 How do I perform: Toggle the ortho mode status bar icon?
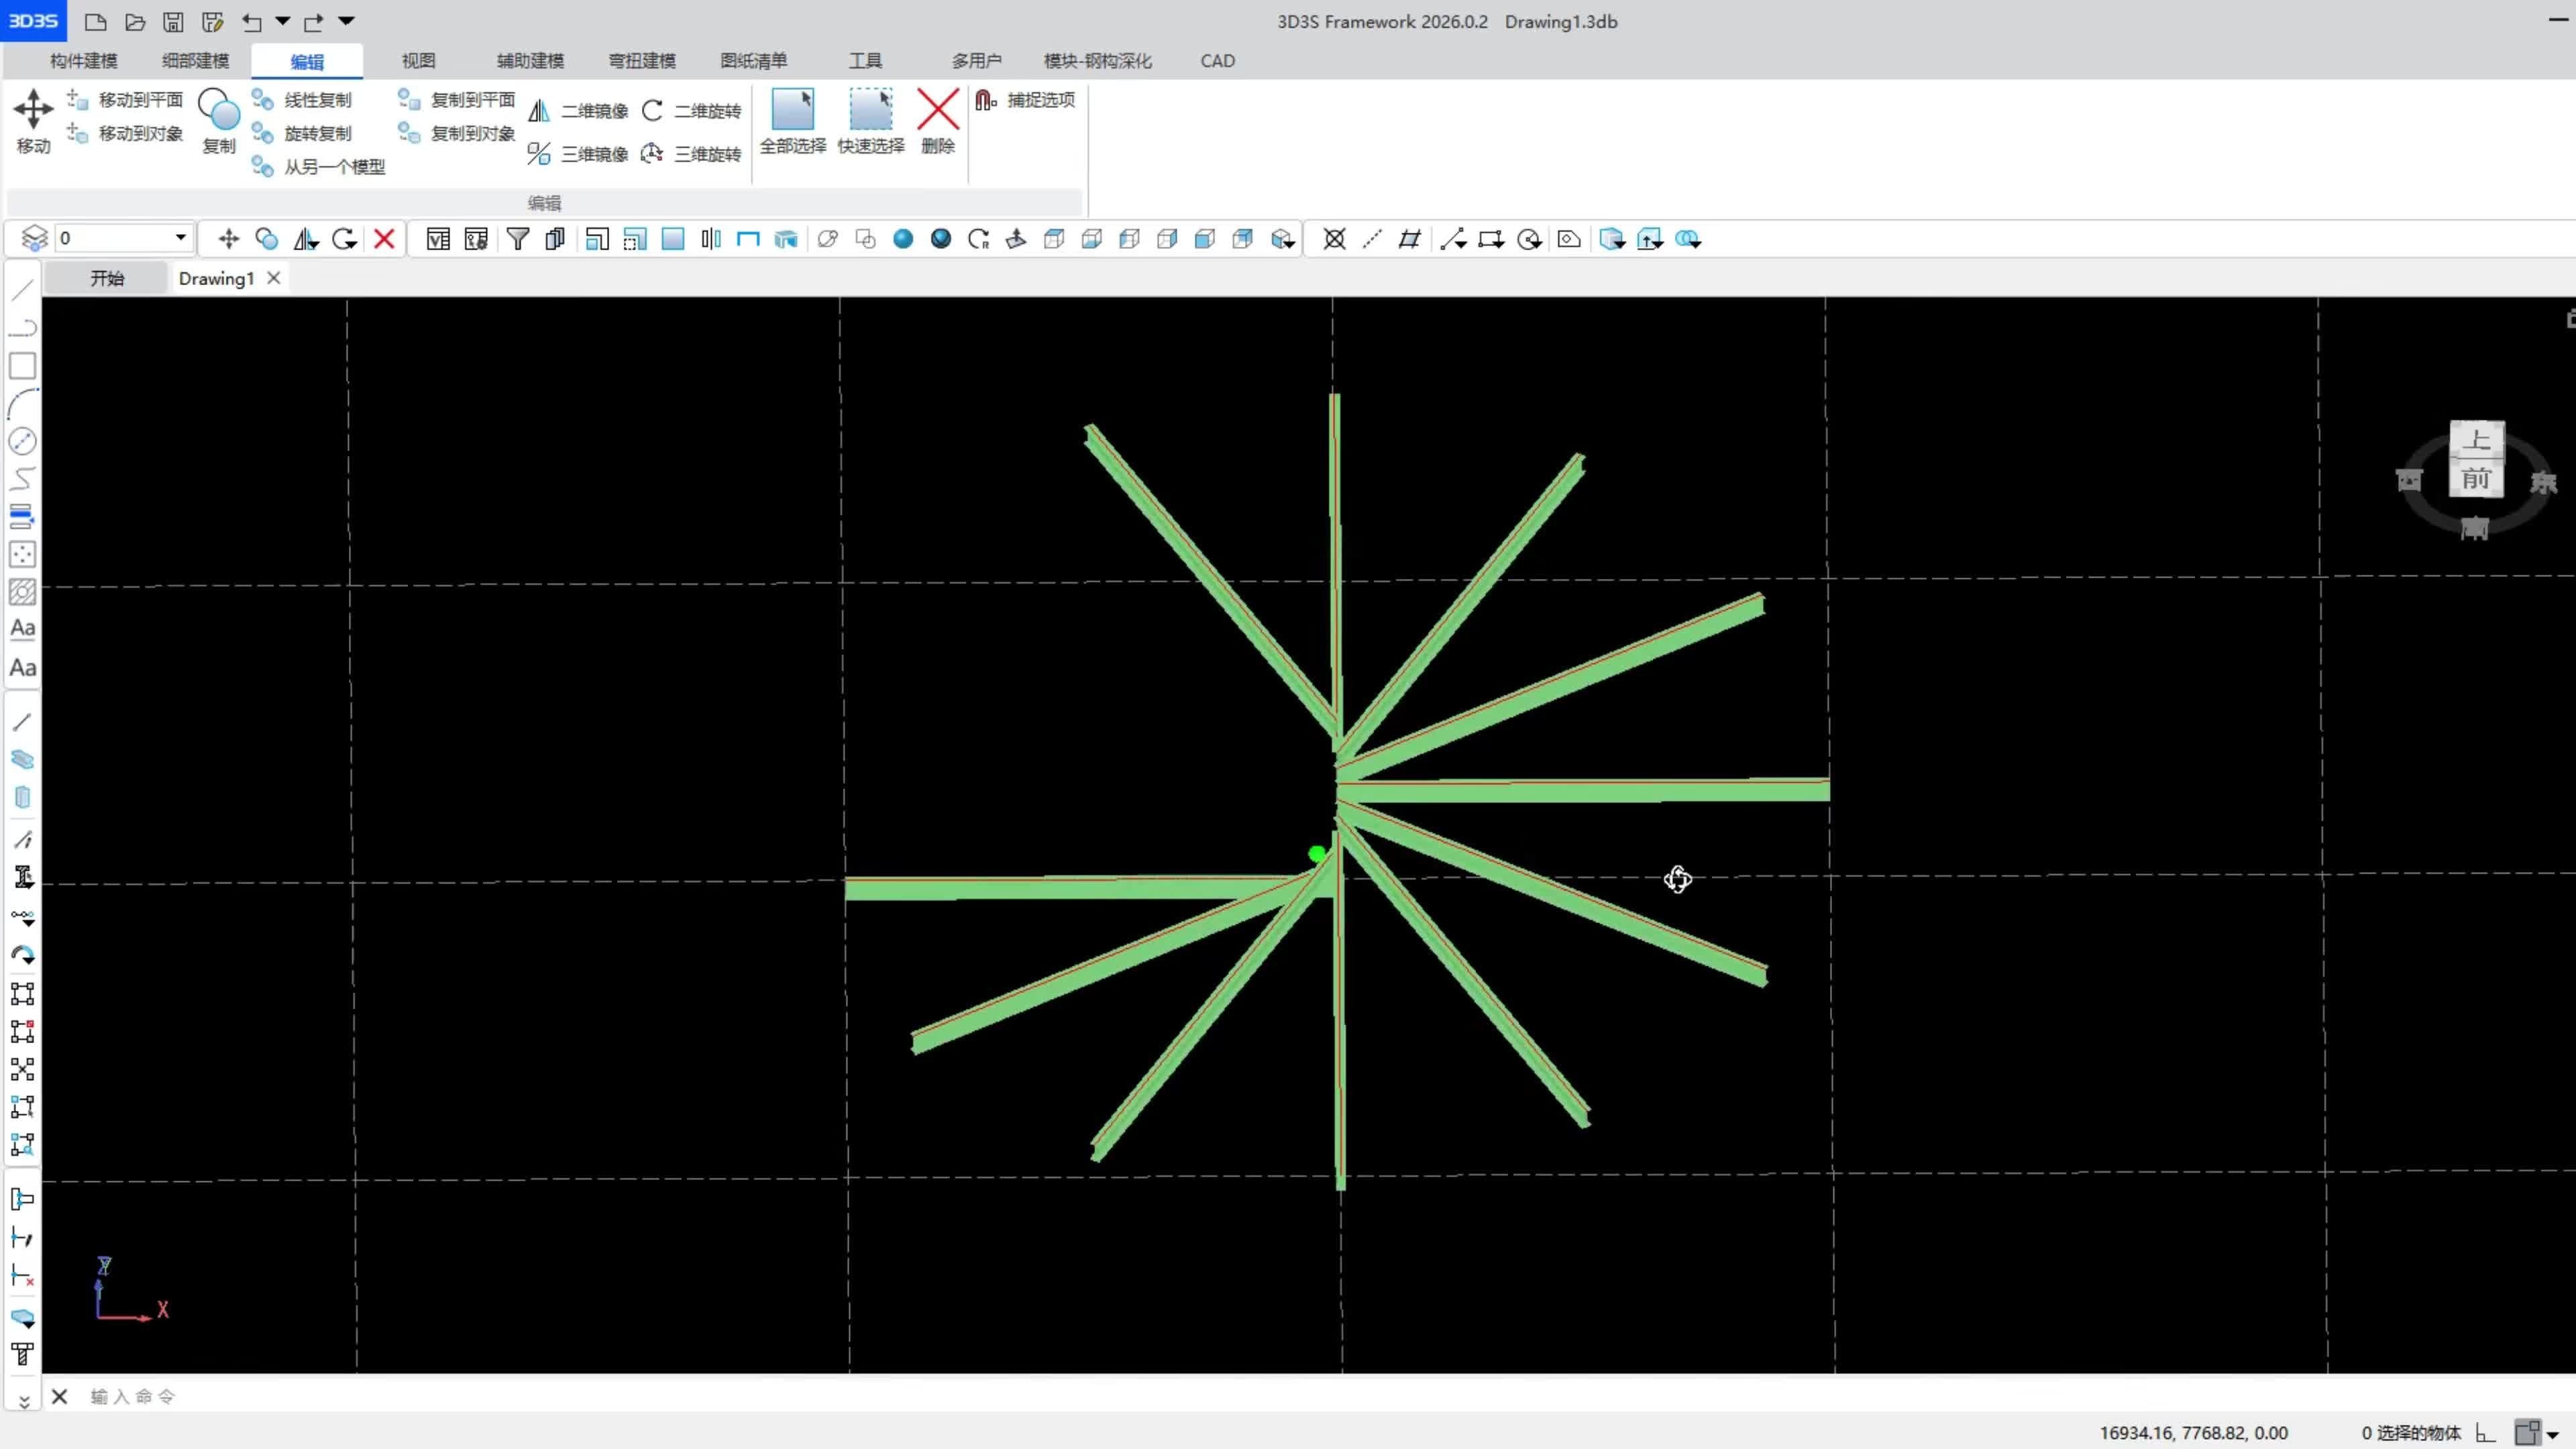2485,1433
